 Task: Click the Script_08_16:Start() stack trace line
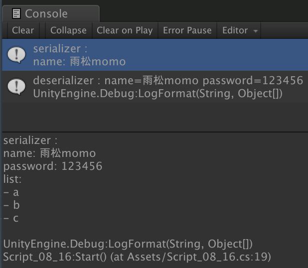pos(137,257)
